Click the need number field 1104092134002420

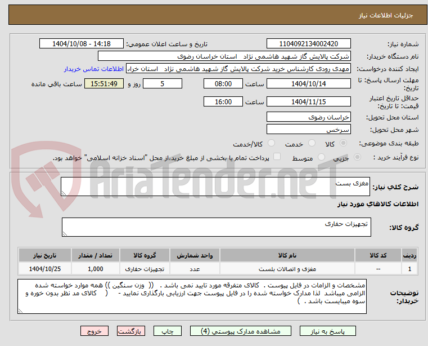click(x=308, y=44)
